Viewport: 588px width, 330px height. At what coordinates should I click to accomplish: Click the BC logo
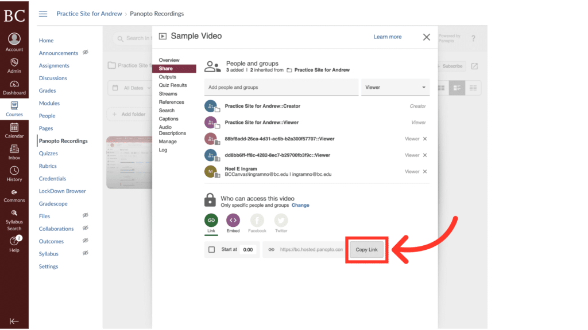[x=14, y=15]
